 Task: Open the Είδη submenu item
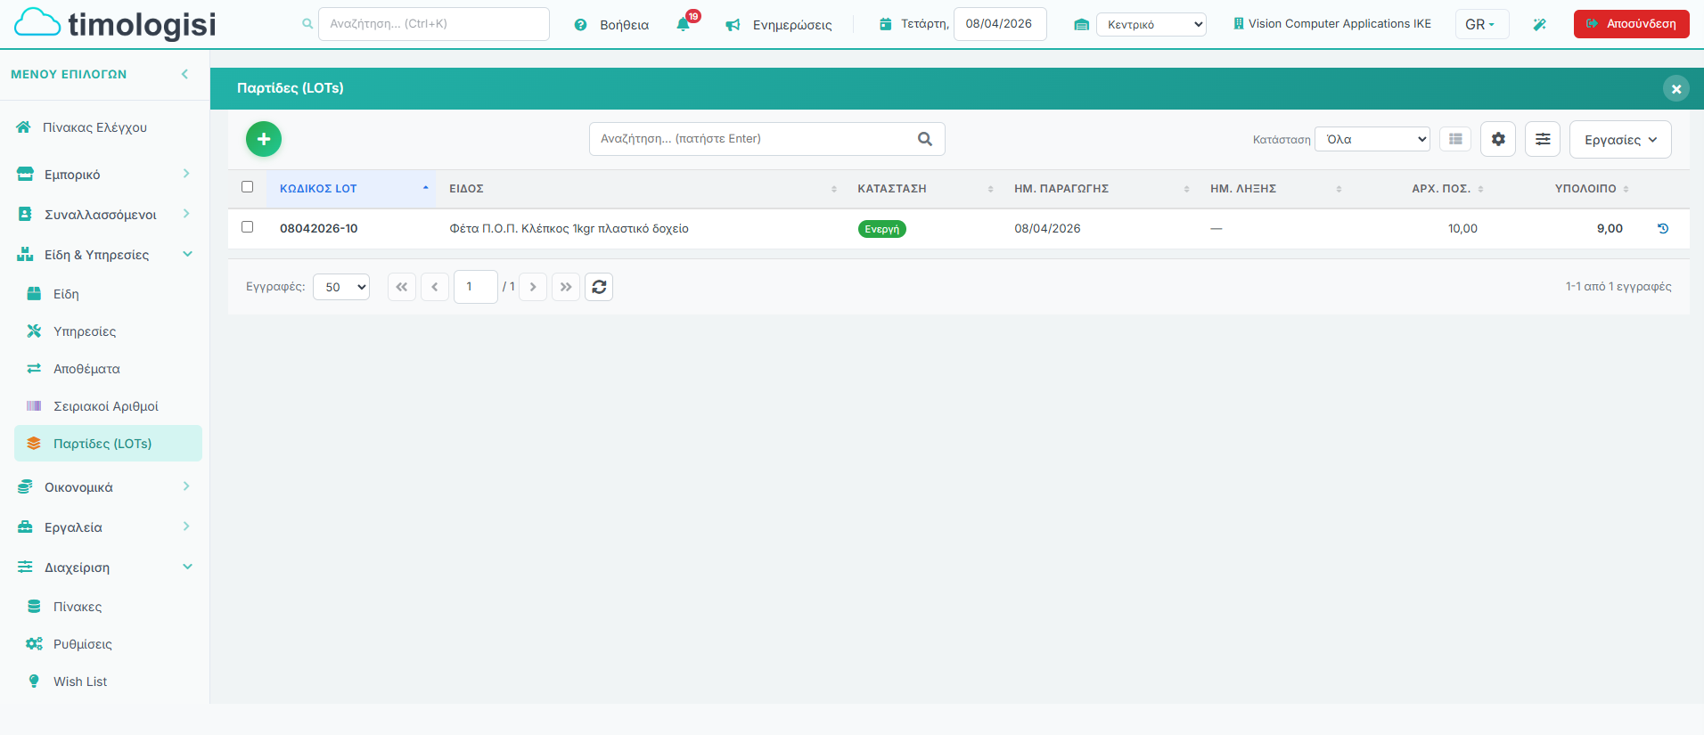tap(108, 294)
